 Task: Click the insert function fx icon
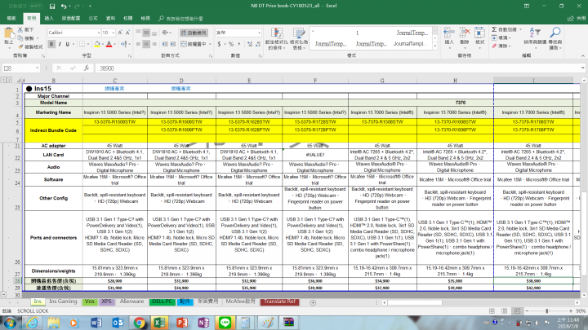(87, 68)
